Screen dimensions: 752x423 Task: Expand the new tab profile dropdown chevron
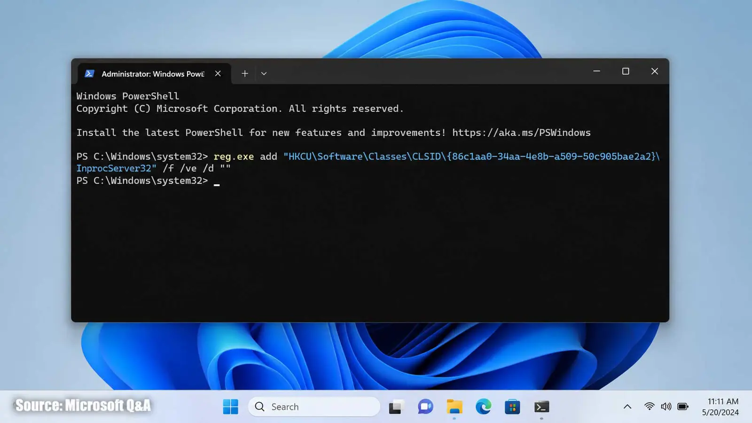click(264, 74)
